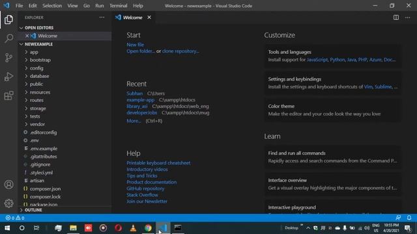This screenshot has height=234, width=417.
Task: Open the Accounts menu icon
Action: [8, 185]
